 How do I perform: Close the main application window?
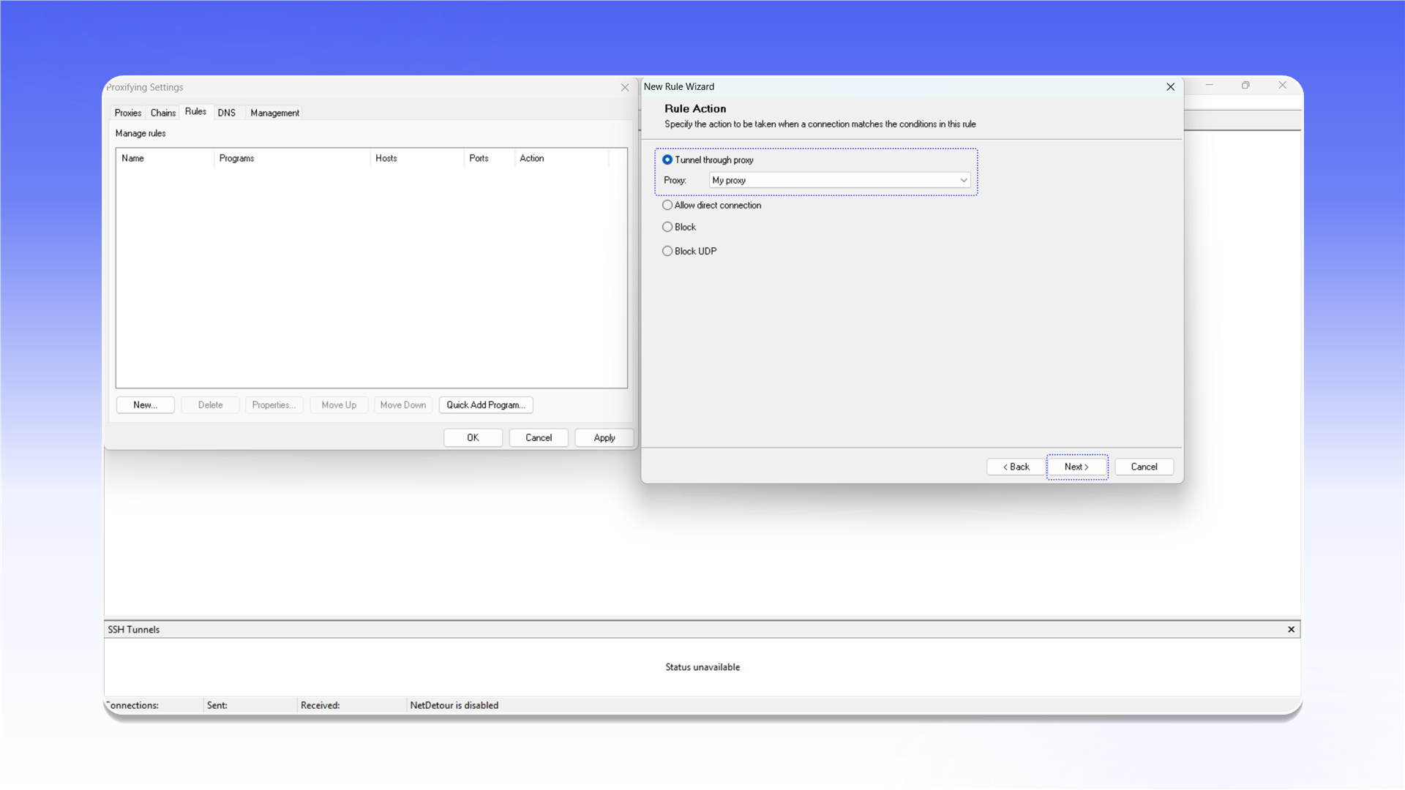pos(1283,85)
